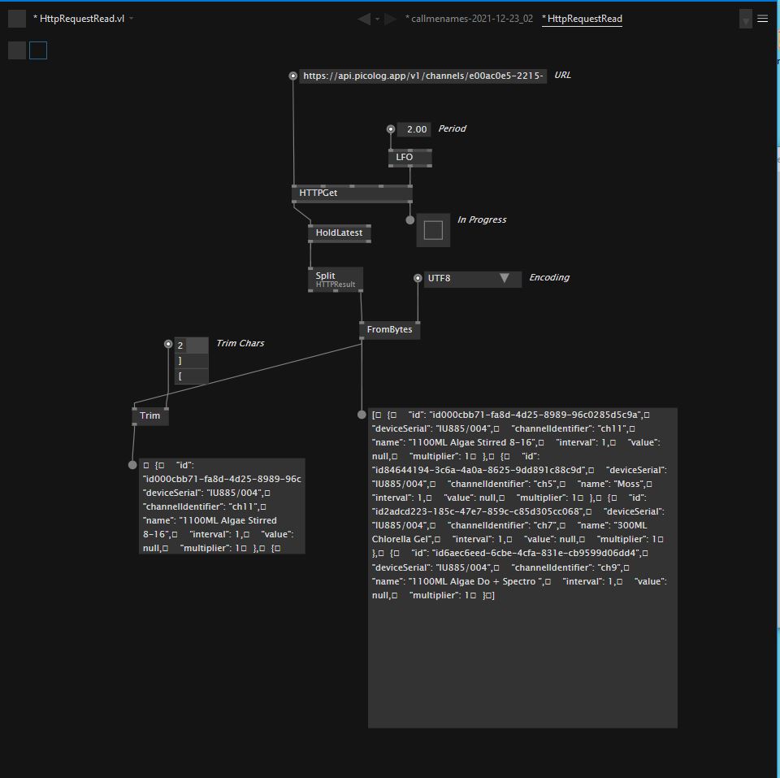The height and width of the screenshot is (778, 780).
Task: Click the Trim Chars label
Action: (240, 343)
